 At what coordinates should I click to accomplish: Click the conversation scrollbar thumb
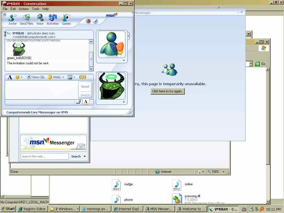coord(91,59)
